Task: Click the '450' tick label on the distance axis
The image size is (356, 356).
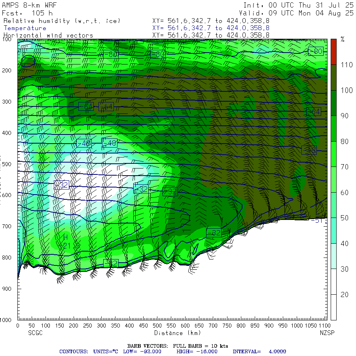Action: point(143,326)
